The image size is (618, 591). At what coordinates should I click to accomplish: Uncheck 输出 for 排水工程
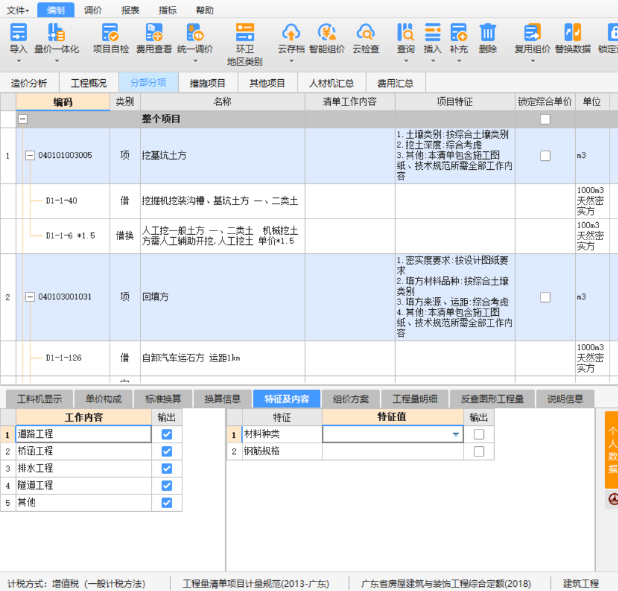(x=167, y=468)
